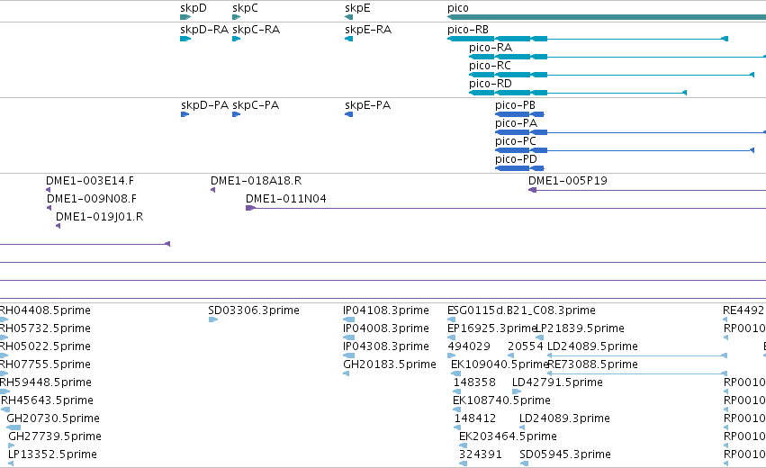Select the 324391 feature glyph

(464, 463)
